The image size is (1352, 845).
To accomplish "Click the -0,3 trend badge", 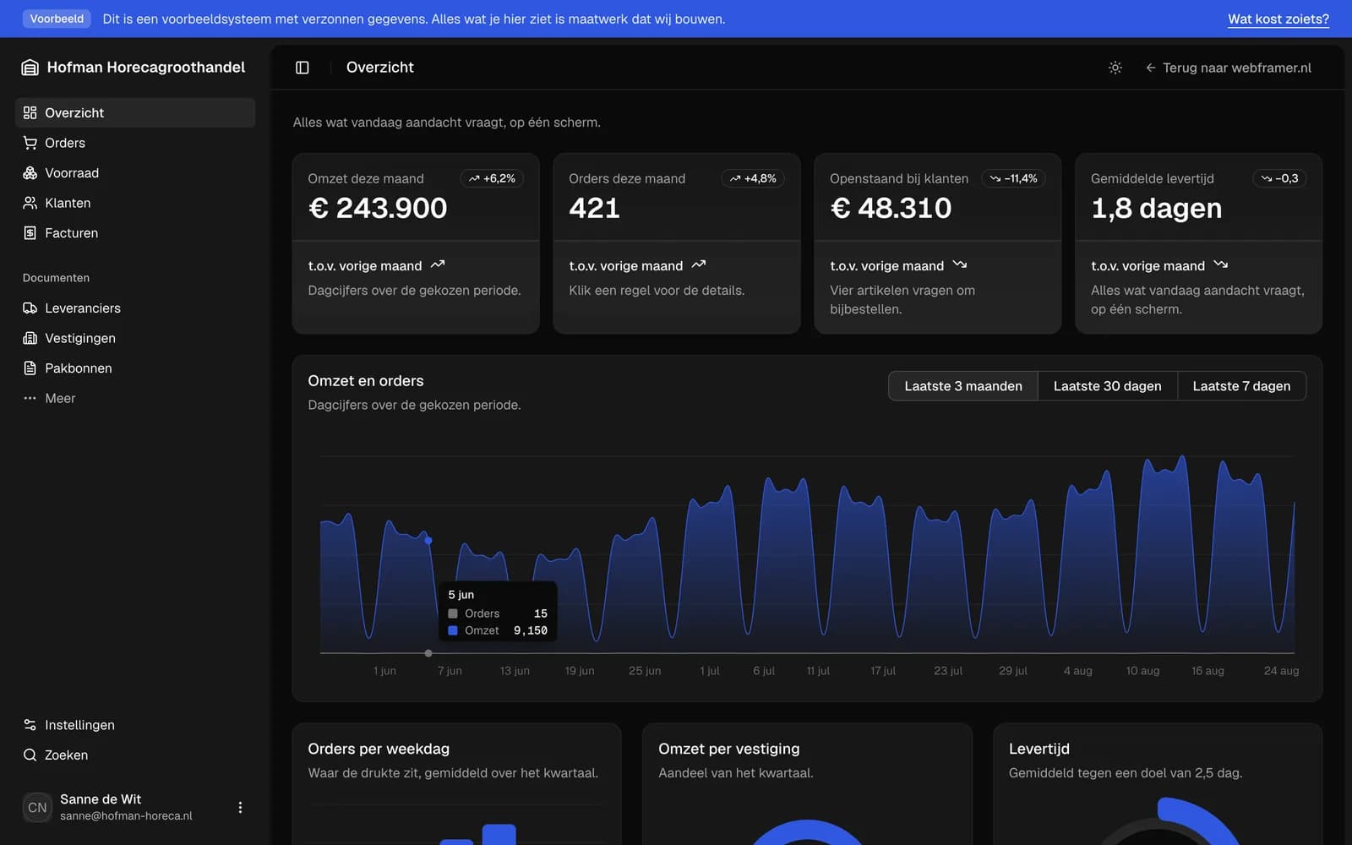I will pos(1279,178).
